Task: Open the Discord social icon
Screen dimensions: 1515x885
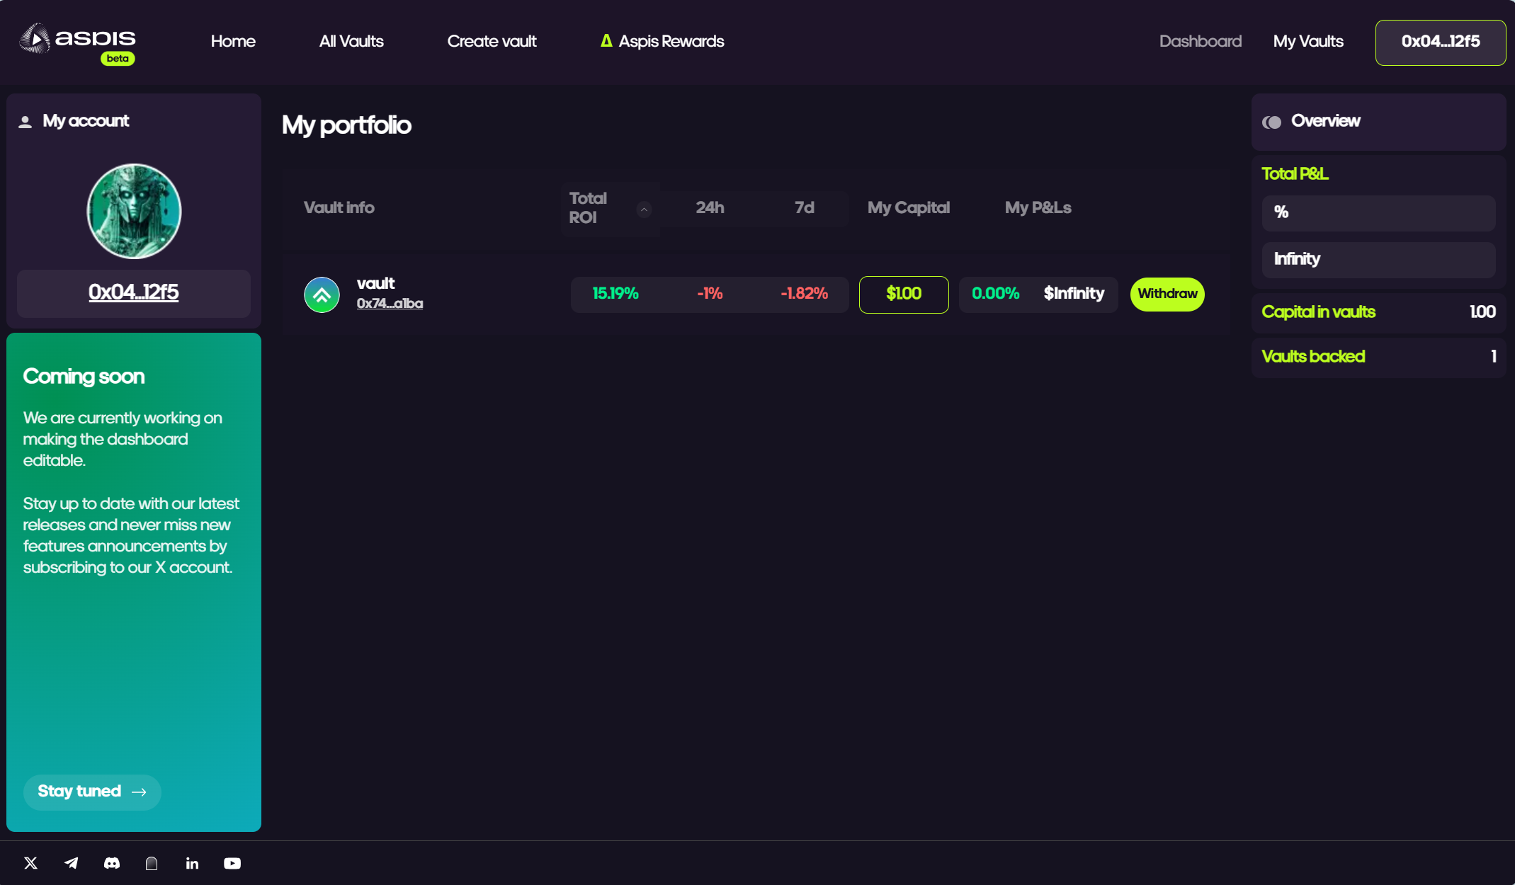Action: point(112,863)
